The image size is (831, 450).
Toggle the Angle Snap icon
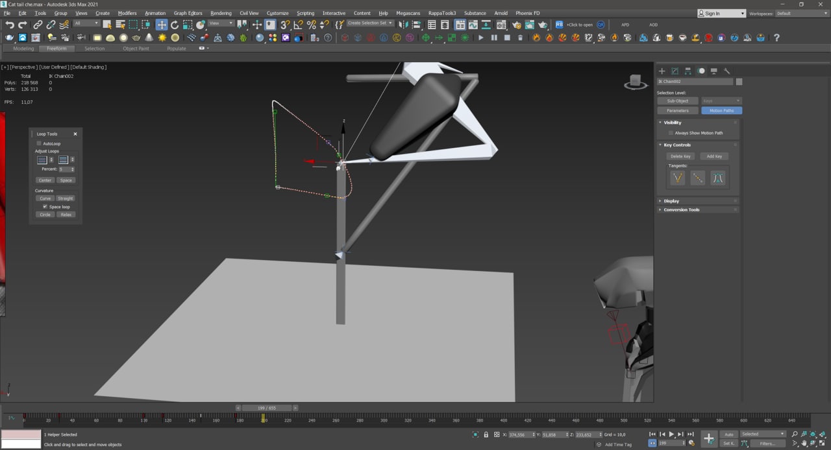click(298, 25)
